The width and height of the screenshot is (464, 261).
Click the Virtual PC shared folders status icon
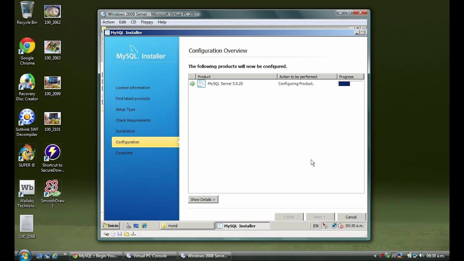(x=127, y=234)
